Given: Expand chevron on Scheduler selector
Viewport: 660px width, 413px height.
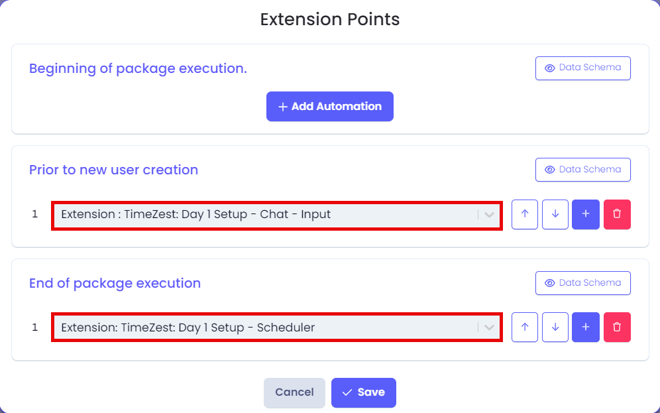Looking at the screenshot, I should point(489,327).
